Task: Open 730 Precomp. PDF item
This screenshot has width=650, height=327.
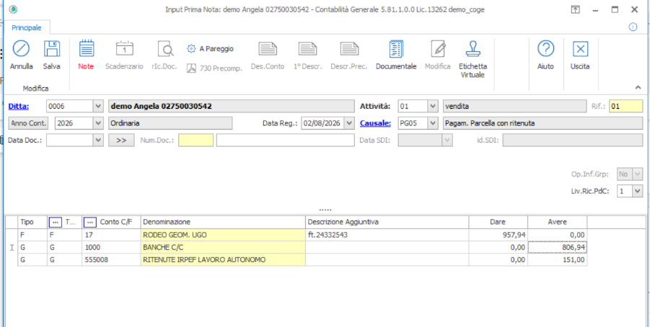Action: (x=214, y=68)
